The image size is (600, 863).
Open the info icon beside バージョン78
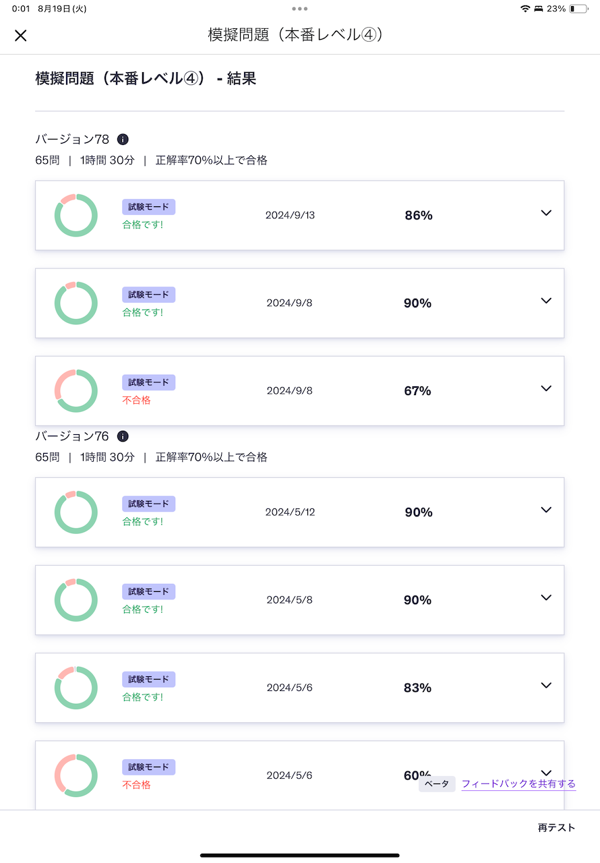click(123, 140)
